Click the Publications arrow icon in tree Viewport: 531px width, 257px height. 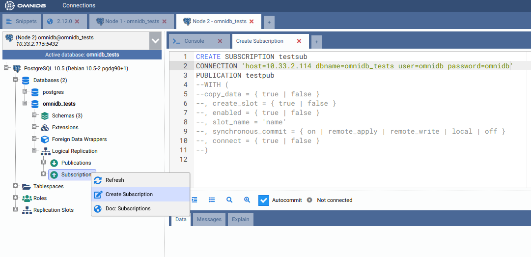pyautogui.click(x=54, y=163)
